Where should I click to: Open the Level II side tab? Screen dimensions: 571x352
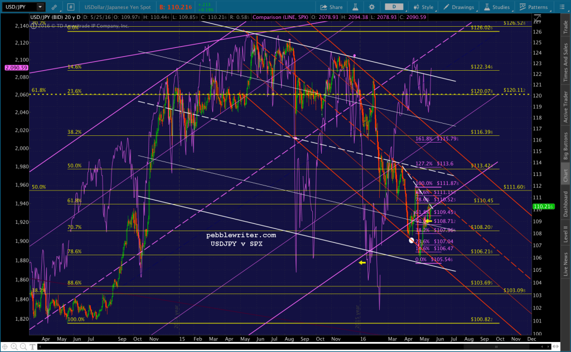pyautogui.click(x=565, y=234)
